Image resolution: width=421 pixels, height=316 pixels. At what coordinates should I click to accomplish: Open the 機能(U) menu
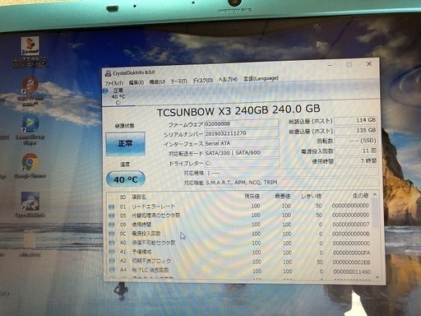pyautogui.click(x=157, y=81)
